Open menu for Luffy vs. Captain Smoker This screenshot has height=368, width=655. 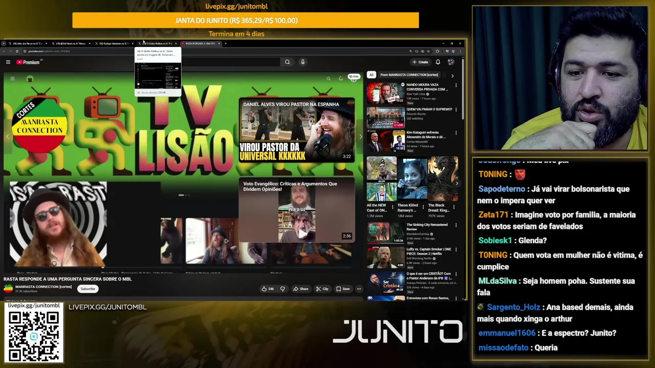pyautogui.click(x=456, y=250)
